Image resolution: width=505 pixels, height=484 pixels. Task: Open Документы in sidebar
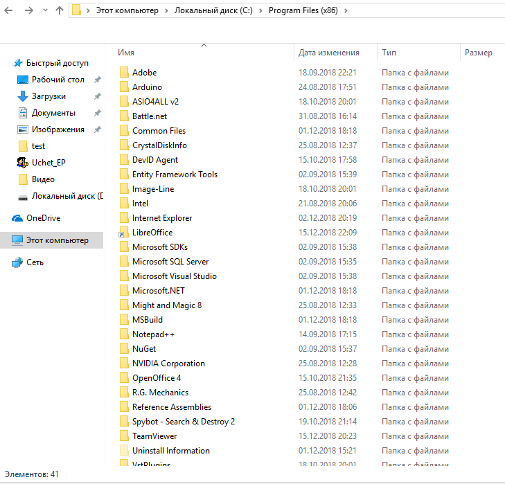click(53, 113)
